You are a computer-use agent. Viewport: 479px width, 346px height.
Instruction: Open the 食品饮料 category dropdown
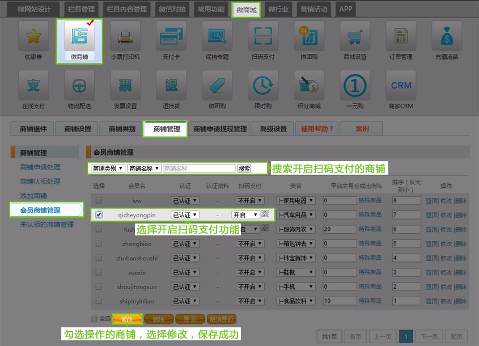pos(296,301)
